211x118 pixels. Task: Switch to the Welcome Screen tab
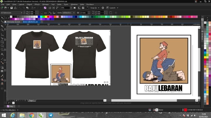(x=12, y=22)
